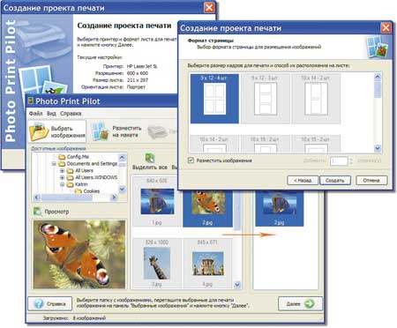Close the Формат страницы dialog
The width and height of the screenshot is (397, 328).
(x=386, y=28)
